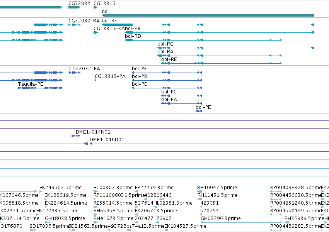This screenshot has height=232, width=329.
Task: Select the bol-PE protein label
Action: 203,108
